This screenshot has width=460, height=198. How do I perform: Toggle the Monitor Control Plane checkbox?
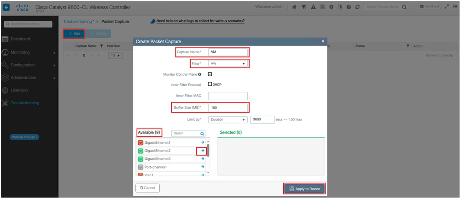210,74
